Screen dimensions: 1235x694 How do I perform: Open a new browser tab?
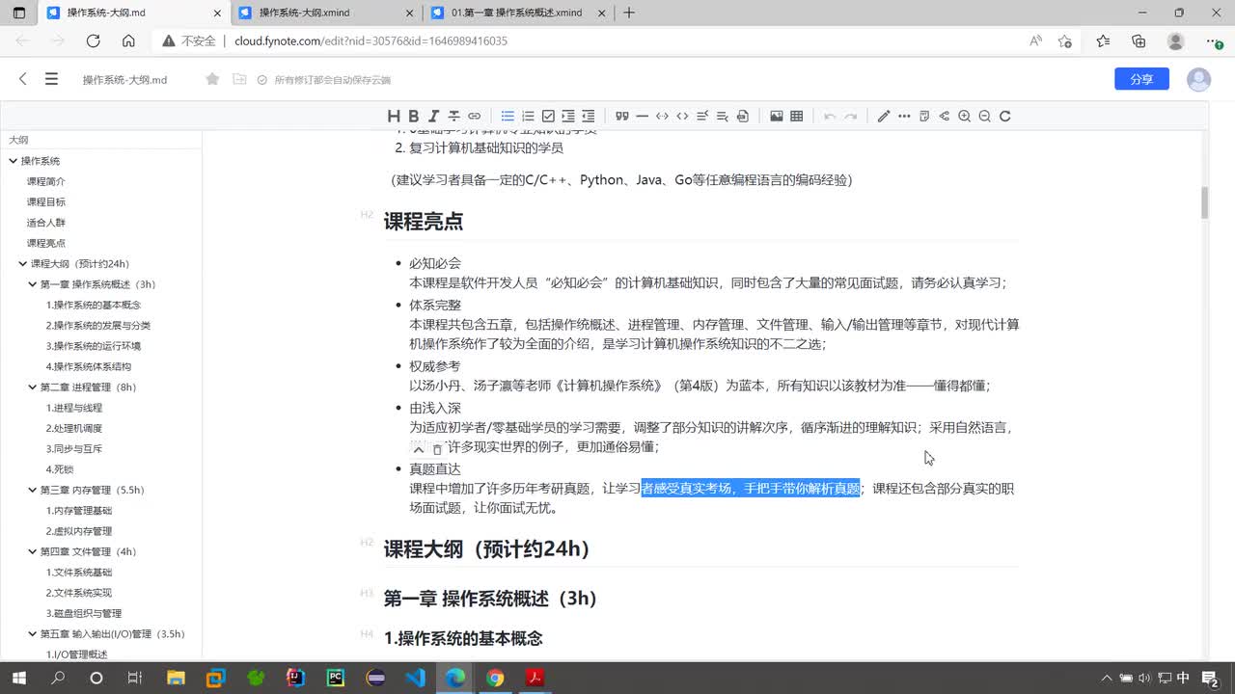[629, 13]
